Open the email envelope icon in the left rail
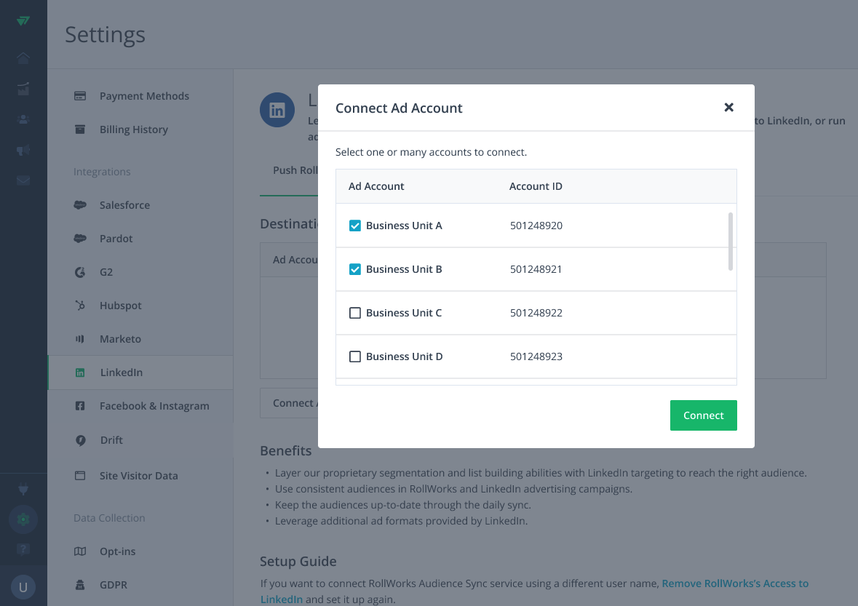 pyautogui.click(x=23, y=180)
